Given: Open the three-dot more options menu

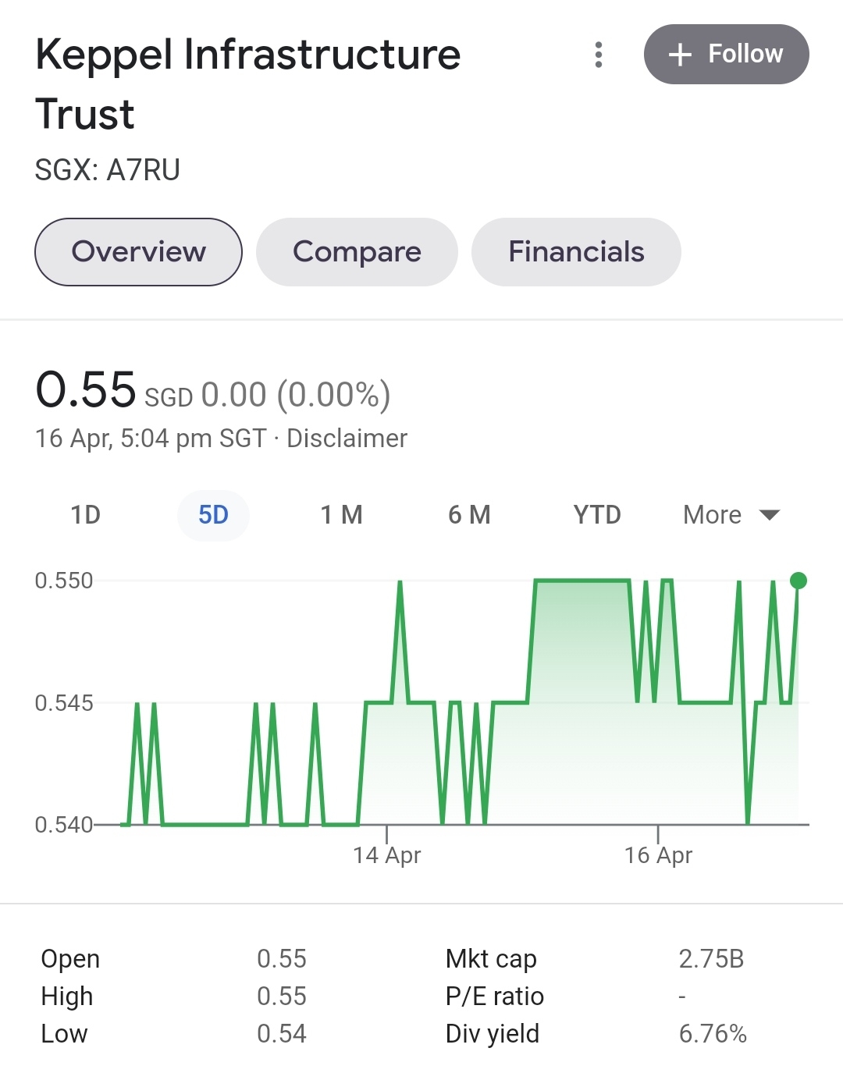Looking at the screenshot, I should (x=599, y=55).
